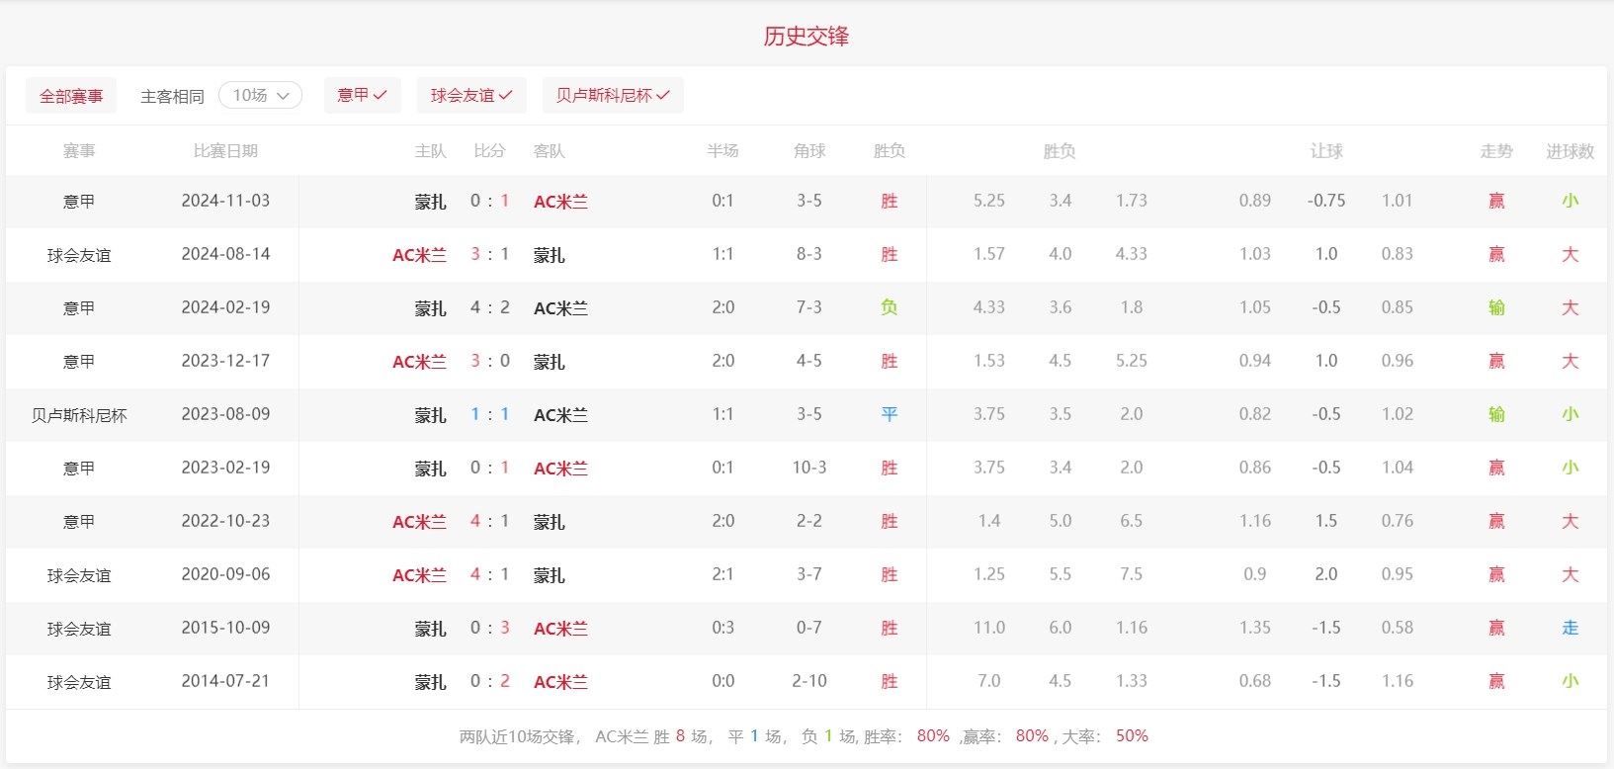Image resolution: width=1614 pixels, height=769 pixels.
Task: Click the 胜负 odds column header
Action: [x=1059, y=151]
